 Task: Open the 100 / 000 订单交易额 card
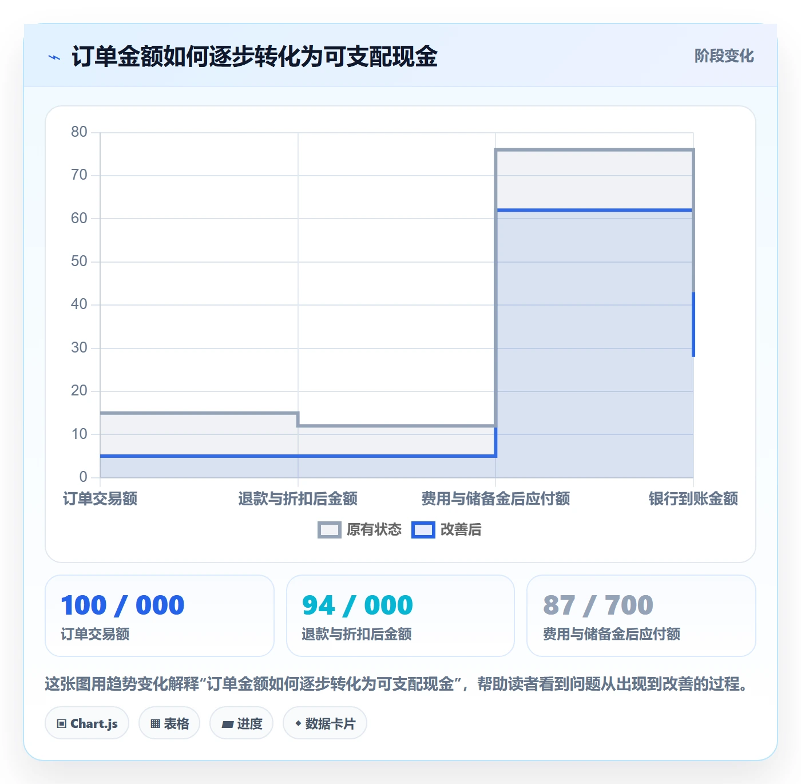160,616
